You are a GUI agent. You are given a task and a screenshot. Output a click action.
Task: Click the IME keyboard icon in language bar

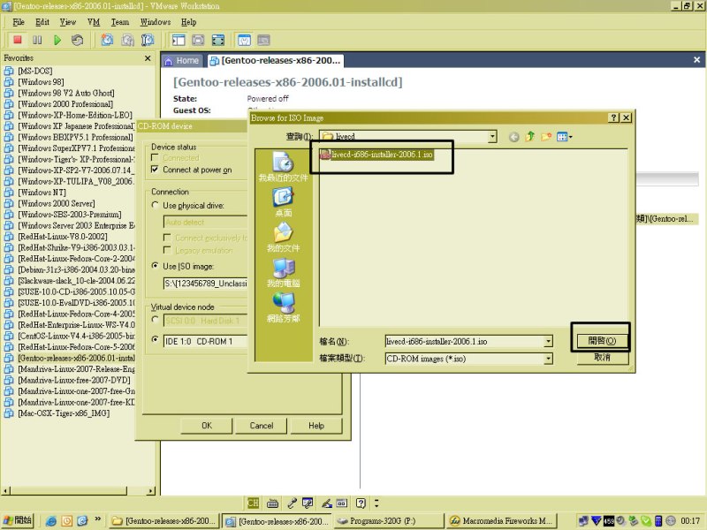point(272,503)
